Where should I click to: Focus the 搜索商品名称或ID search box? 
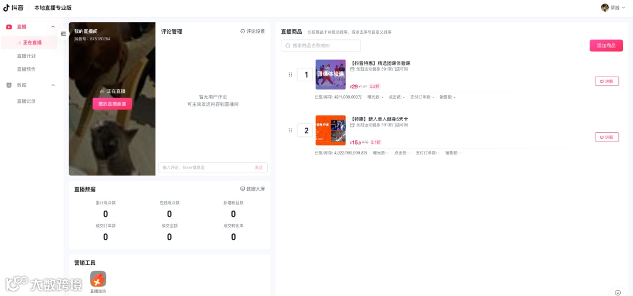click(321, 46)
